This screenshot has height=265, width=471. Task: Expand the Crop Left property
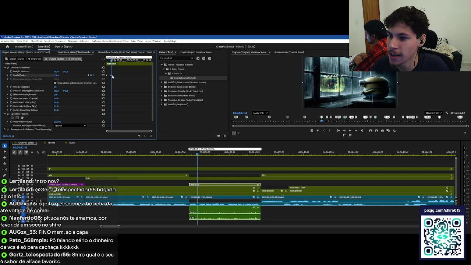[x=7, y=98]
